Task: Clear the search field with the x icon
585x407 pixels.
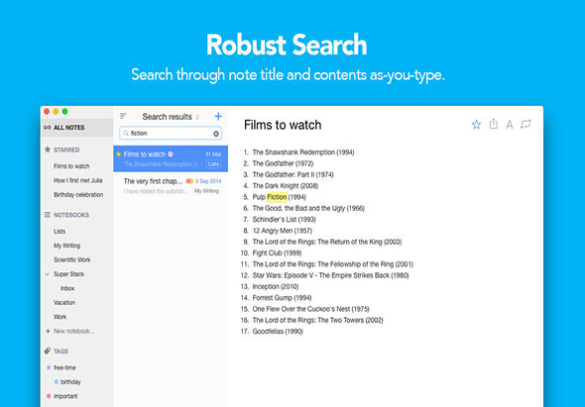Action: [216, 134]
